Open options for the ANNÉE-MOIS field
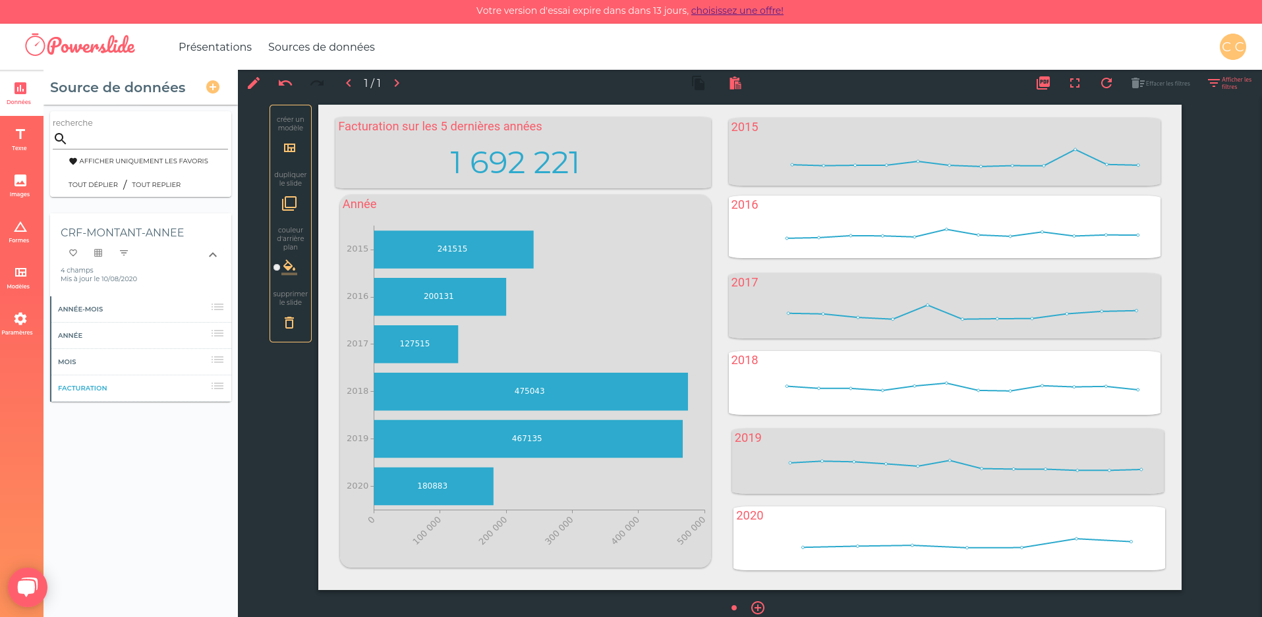The image size is (1262, 617). coord(217,307)
